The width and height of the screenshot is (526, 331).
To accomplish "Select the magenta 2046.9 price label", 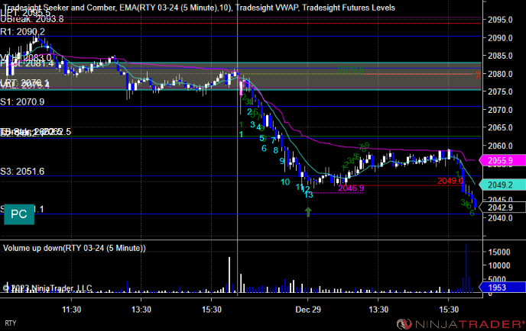I will pos(351,188).
